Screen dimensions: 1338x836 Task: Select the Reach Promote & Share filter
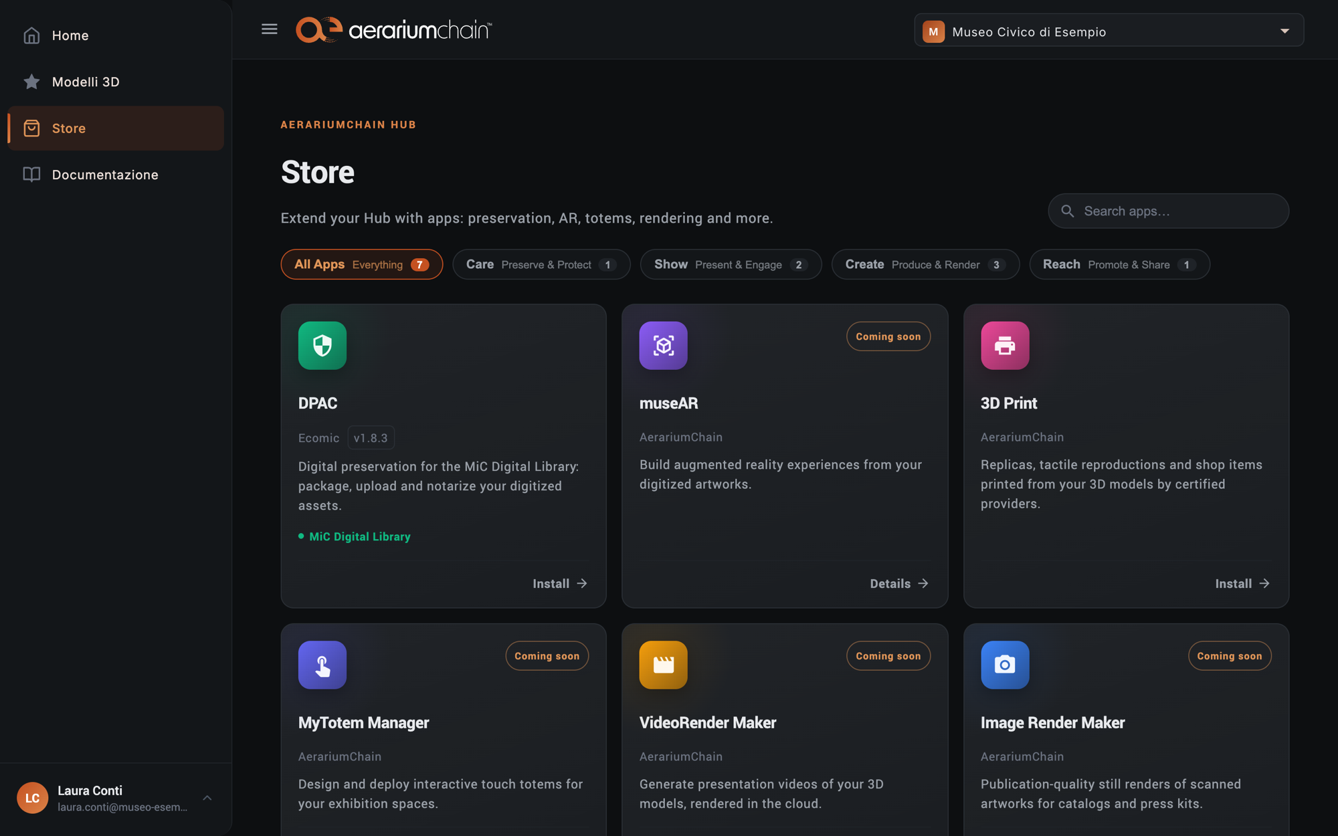pos(1119,265)
